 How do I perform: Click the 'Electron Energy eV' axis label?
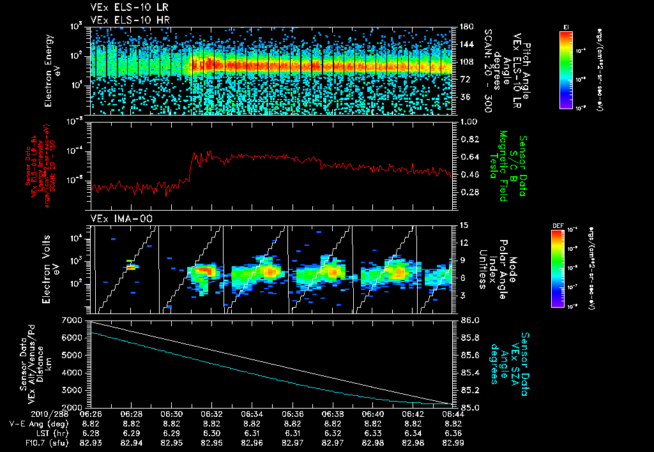coord(52,70)
